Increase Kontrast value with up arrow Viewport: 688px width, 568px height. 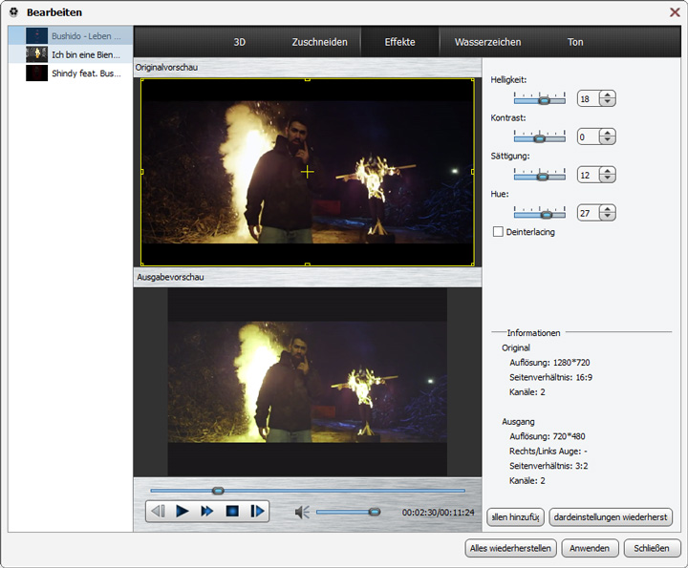(x=608, y=133)
